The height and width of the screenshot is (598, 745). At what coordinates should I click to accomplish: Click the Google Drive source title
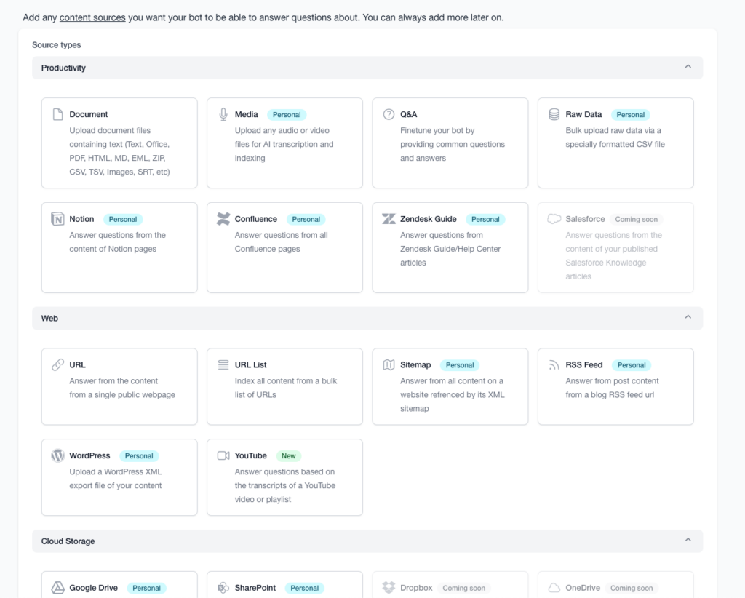tap(93, 588)
